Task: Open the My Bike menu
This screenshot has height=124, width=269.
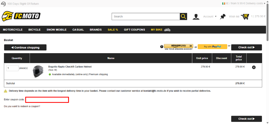Action: 156,30
